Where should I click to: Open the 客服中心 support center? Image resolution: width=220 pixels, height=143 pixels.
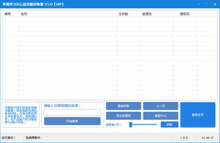tap(161, 116)
